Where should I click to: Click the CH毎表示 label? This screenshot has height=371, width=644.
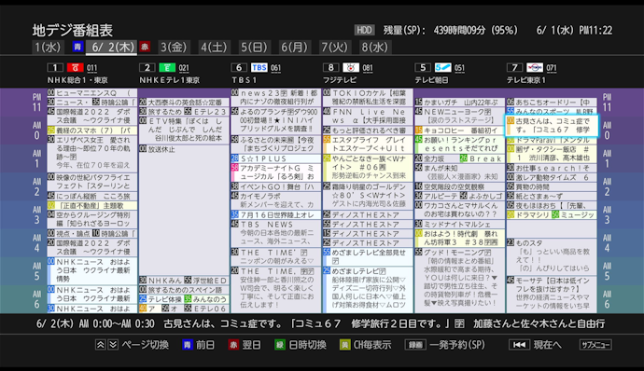point(372,345)
